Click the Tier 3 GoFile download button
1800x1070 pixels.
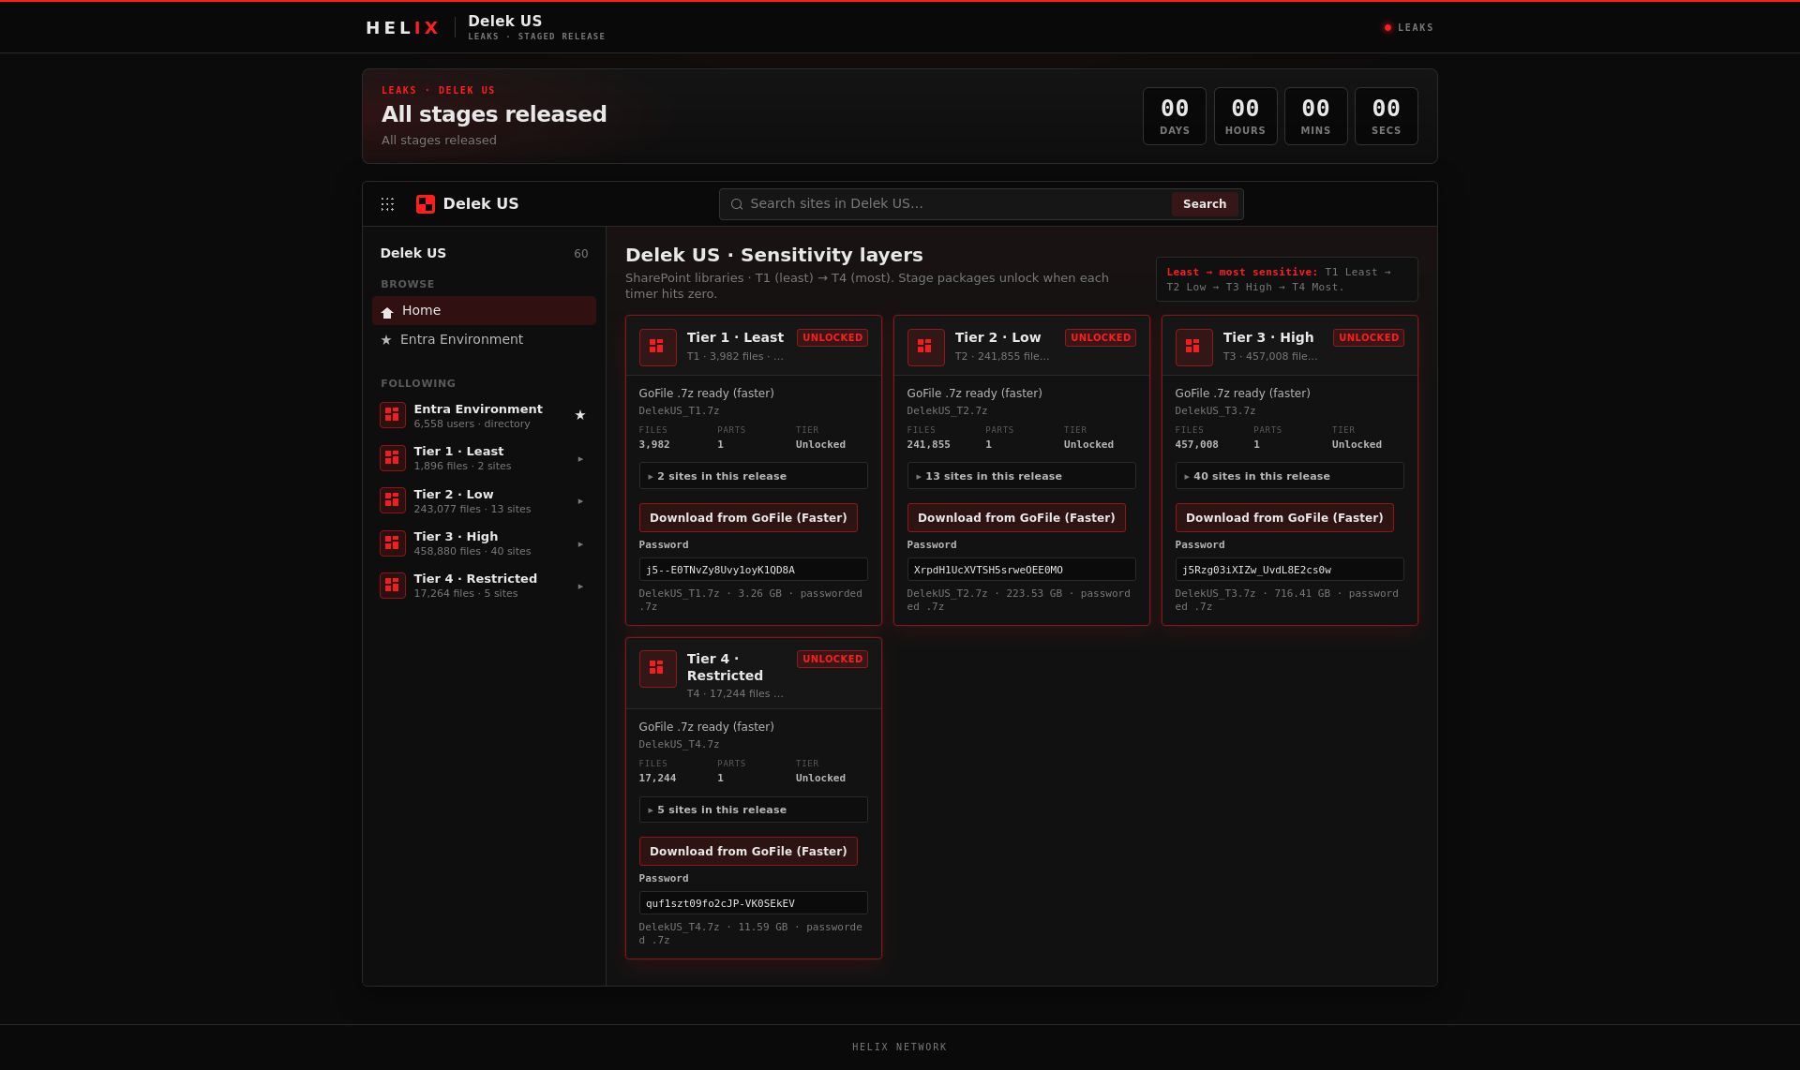1284,517
